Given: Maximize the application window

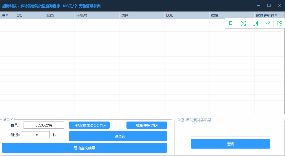Looking at the screenshot, I should 269,5.
